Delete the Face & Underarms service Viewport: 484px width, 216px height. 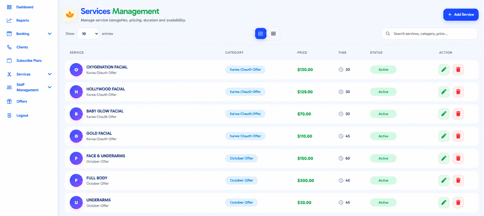tap(458, 158)
